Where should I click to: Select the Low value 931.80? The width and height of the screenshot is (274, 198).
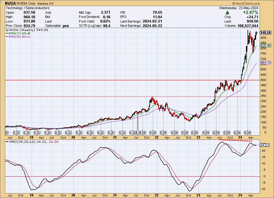[x=29, y=21]
